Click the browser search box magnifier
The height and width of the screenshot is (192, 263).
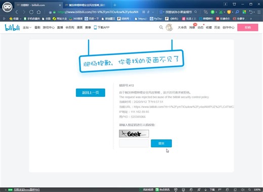point(196,12)
